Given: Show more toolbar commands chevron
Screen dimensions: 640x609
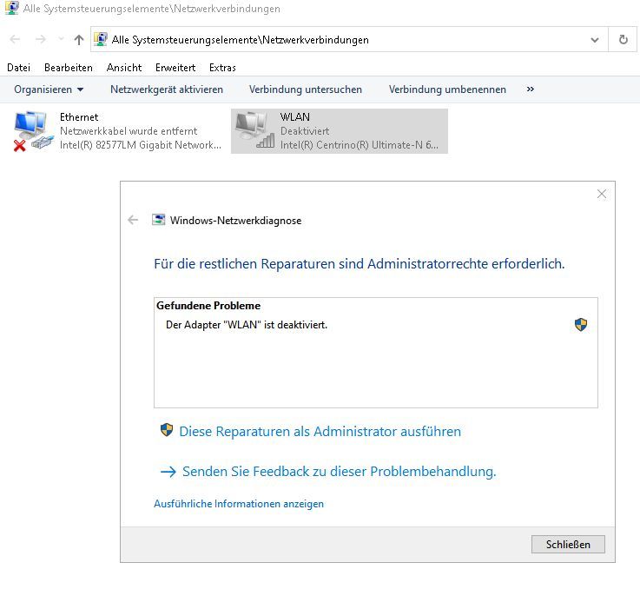Looking at the screenshot, I should [x=531, y=89].
